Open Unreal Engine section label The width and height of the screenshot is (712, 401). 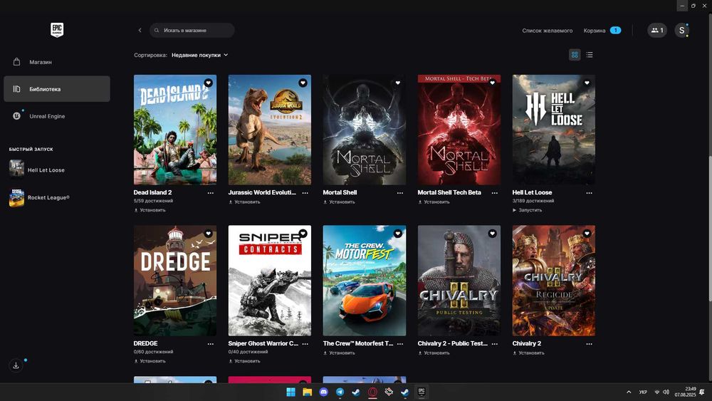[47, 116]
